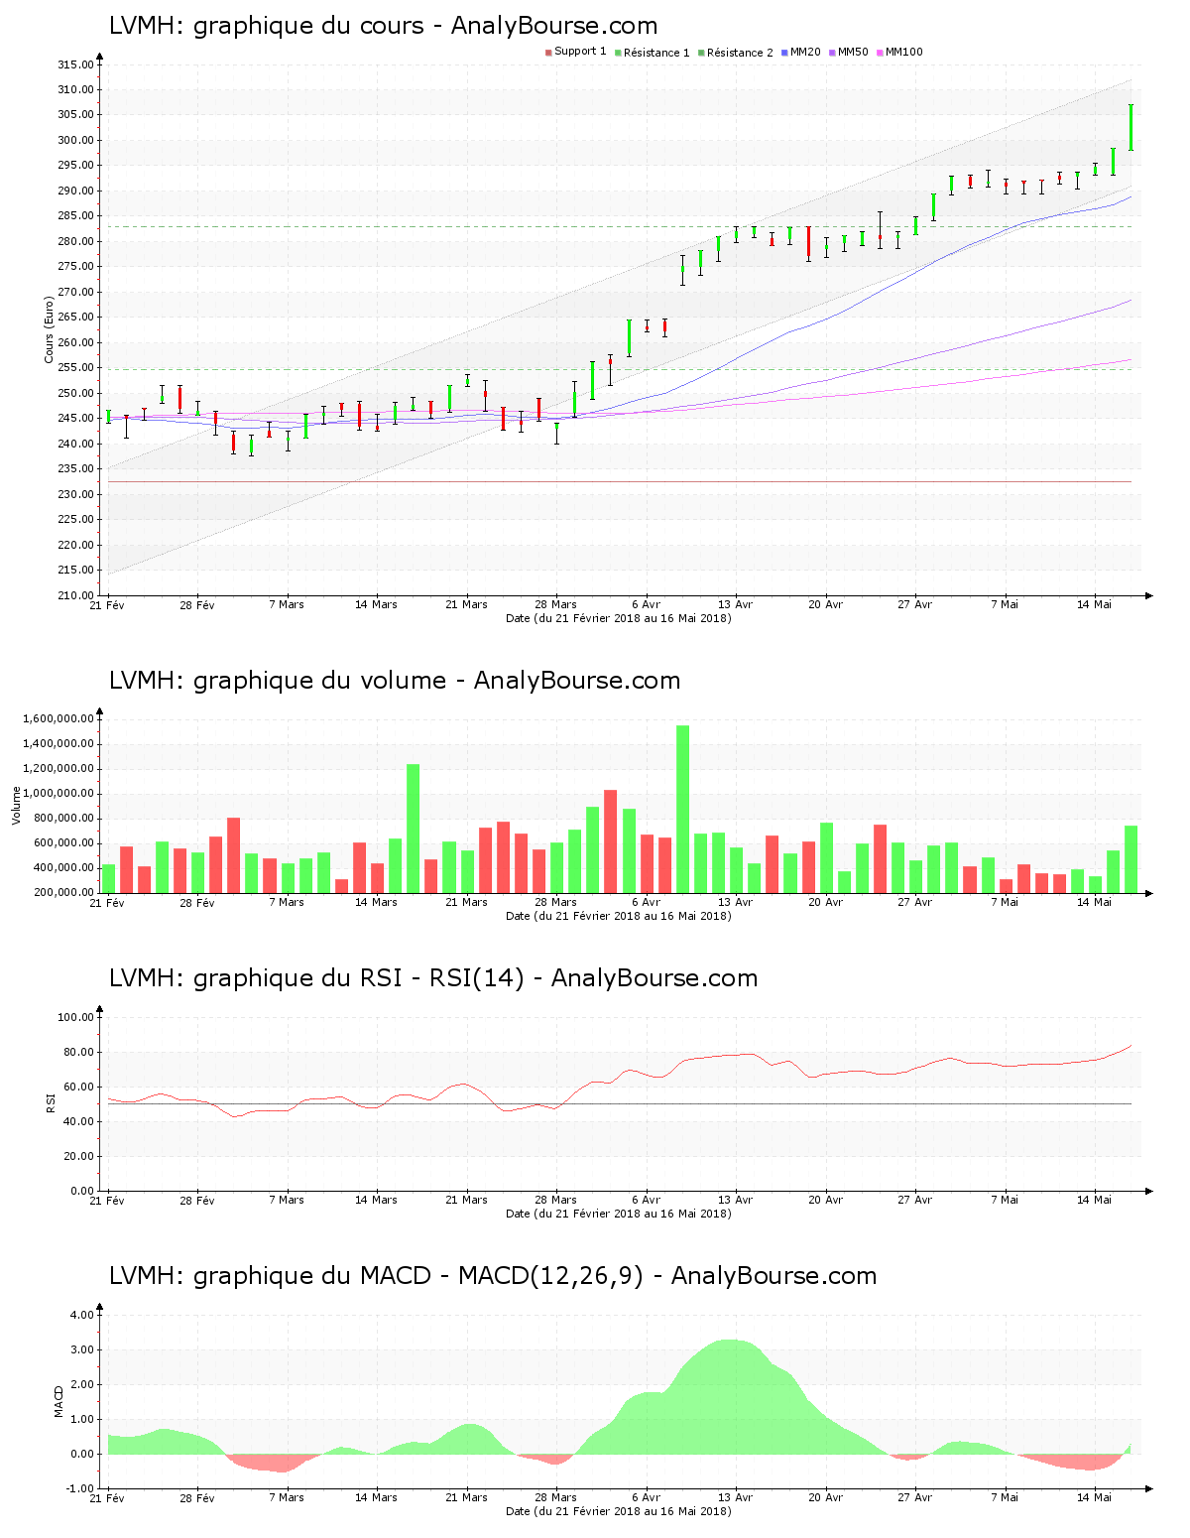The width and height of the screenshot is (1190, 1538).
Task: Click the blue MM20 legend swatch
Action: click(784, 53)
